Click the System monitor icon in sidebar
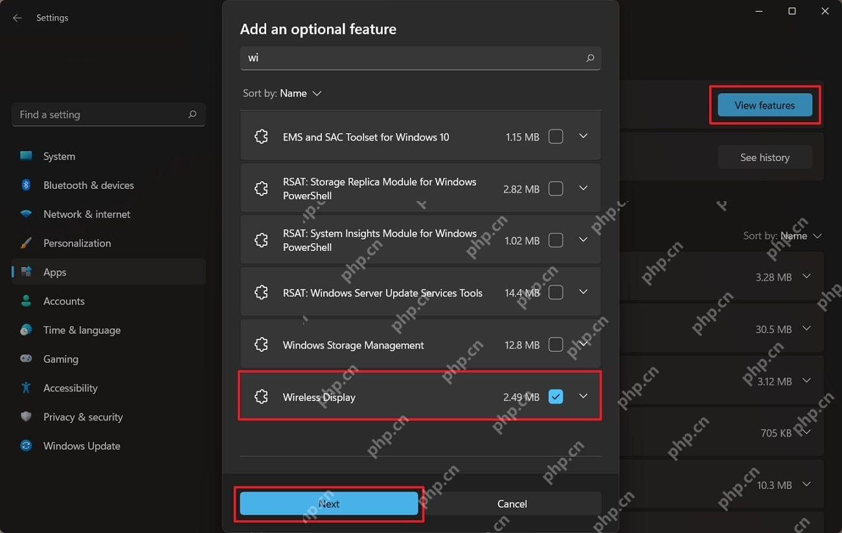This screenshot has width=842, height=533. click(x=26, y=156)
